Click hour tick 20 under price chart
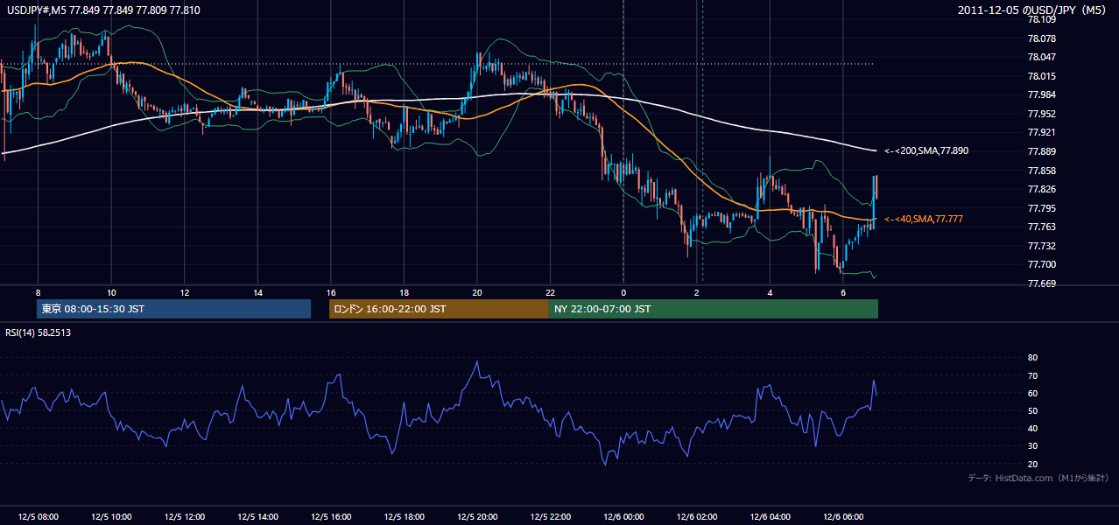This screenshot has width=1119, height=525. 476,292
